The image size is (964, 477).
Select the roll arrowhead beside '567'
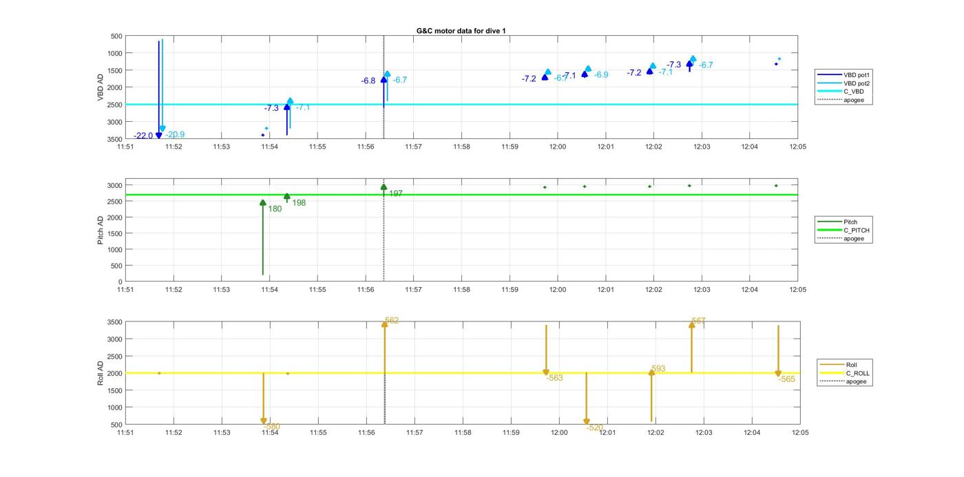point(692,325)
